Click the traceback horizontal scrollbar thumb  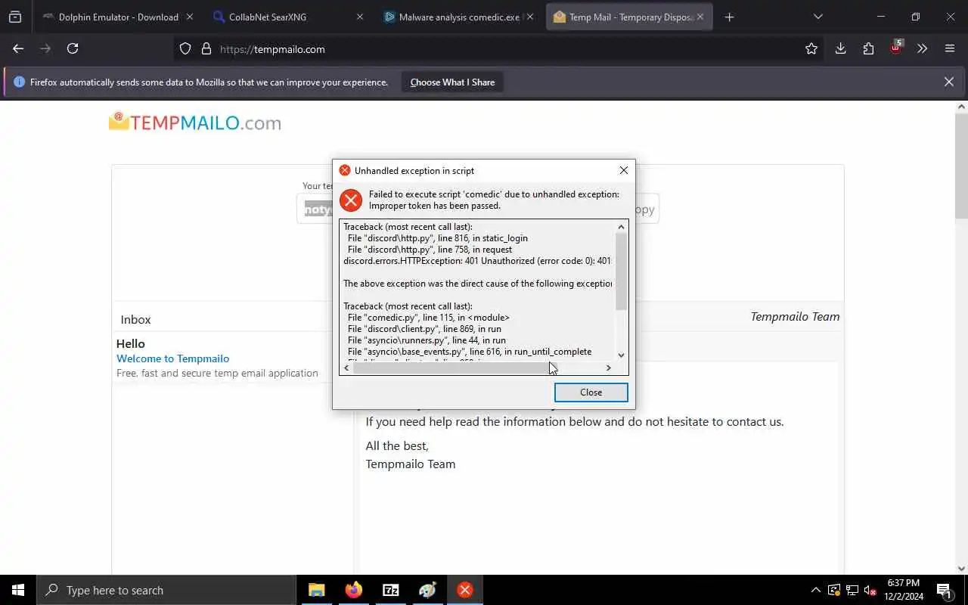click(x=454, y=368)
